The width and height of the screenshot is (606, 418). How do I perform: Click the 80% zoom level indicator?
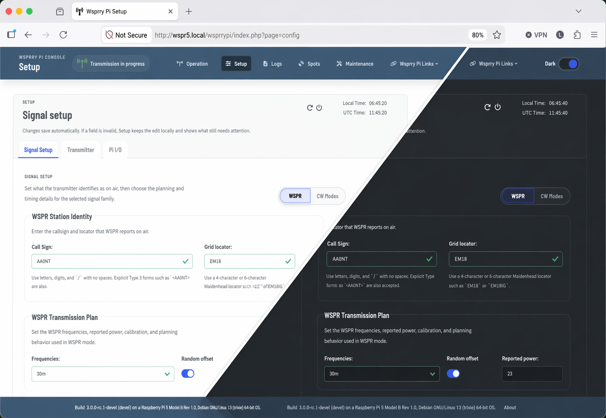(477, 35)
